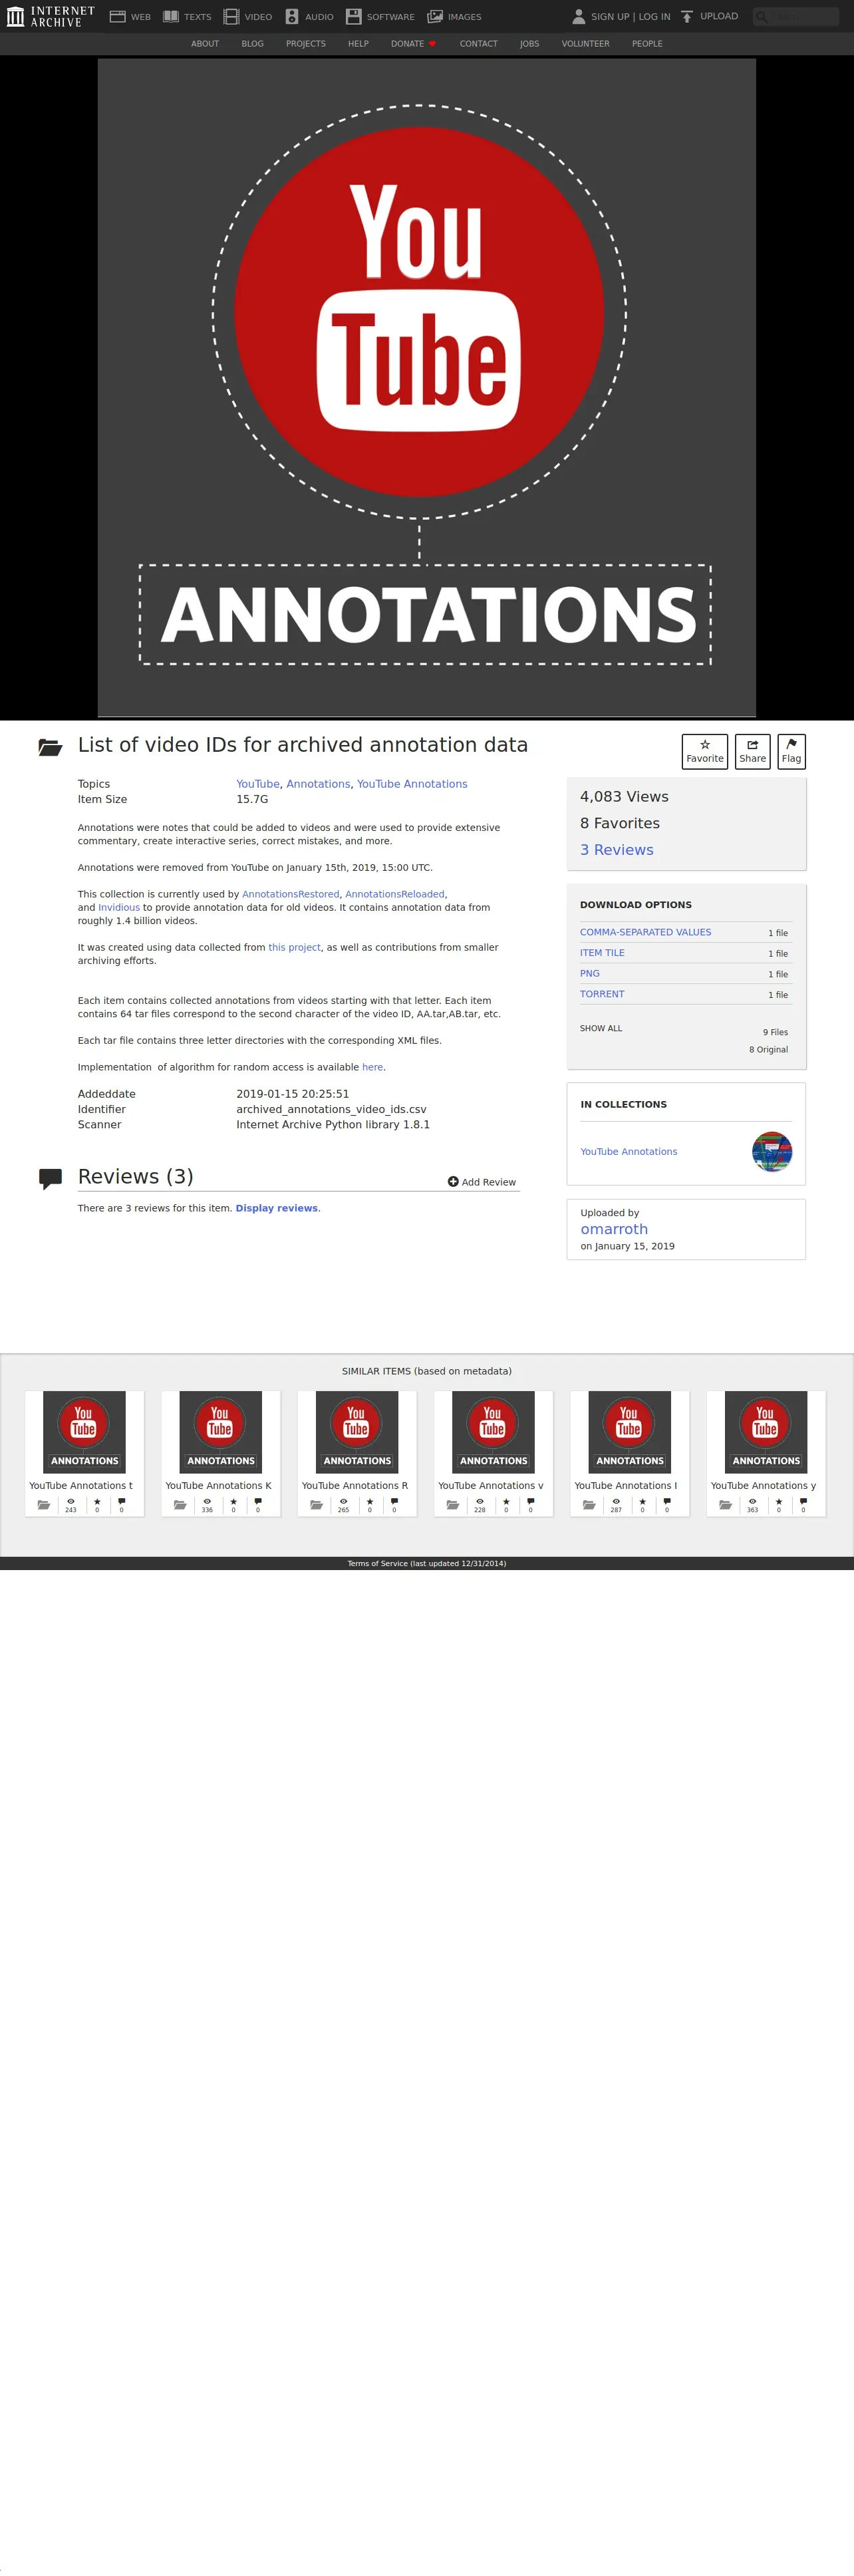Click the folder icon under Annotations K

(x=180, y=1504)
